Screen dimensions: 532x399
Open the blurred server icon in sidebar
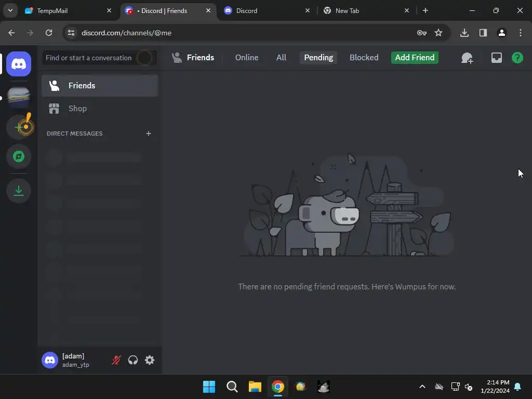19,97
